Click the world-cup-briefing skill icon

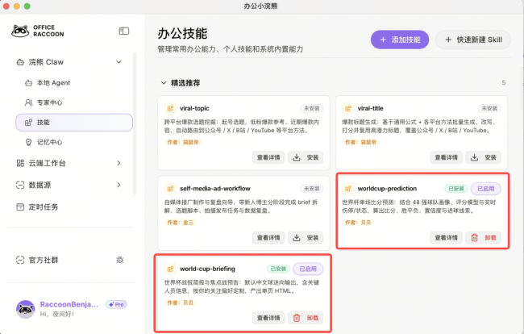pyautogui.click(x=170, y=269)
